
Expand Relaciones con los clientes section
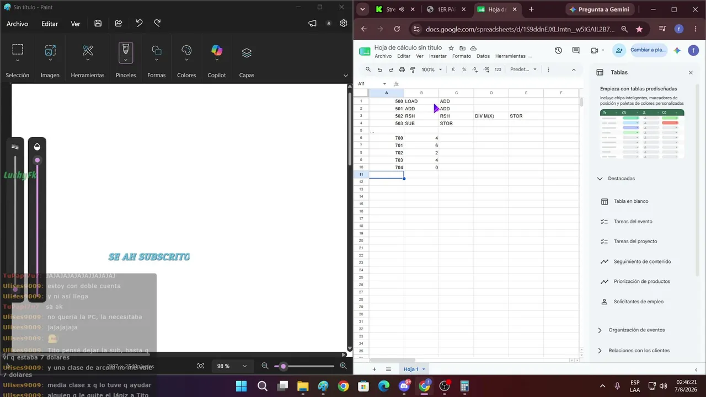600,351
